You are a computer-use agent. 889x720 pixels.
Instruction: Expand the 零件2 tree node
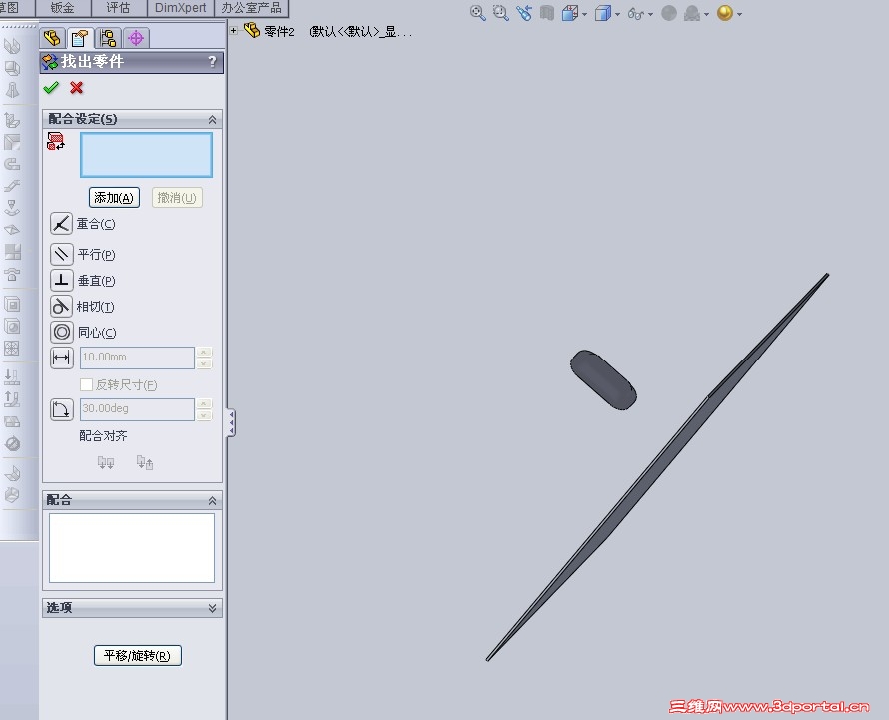click(233, 31)
